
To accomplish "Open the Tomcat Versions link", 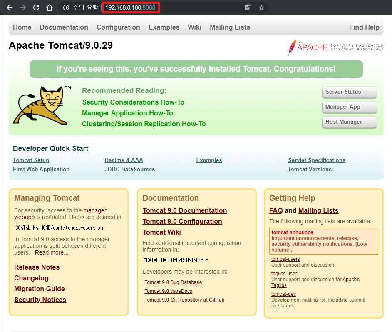I will click(310, 170).
